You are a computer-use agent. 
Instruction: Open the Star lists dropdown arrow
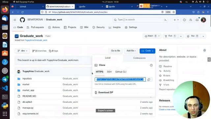click(203, 36)
